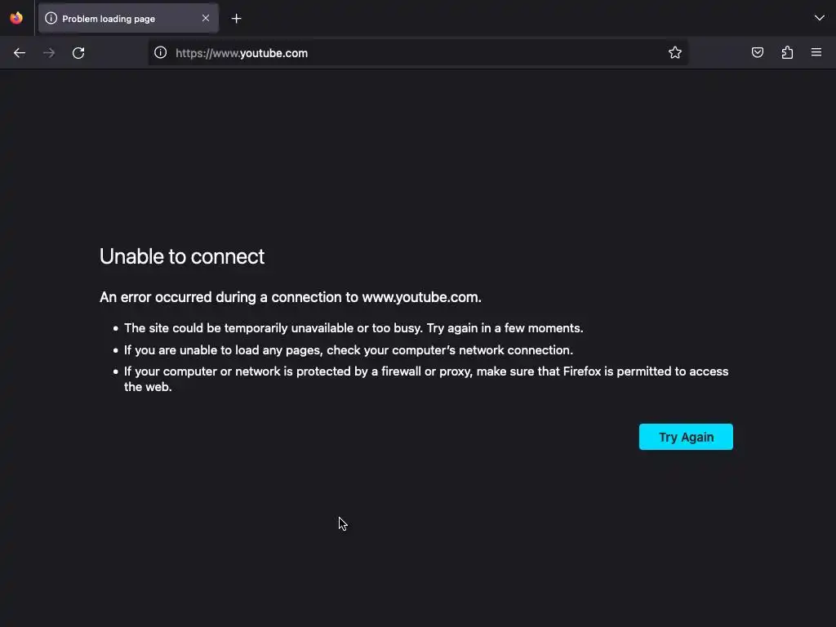This screenshot has width=836, height=627.
Task: Open a new tab with plus icon
Action: coord(236,19)
